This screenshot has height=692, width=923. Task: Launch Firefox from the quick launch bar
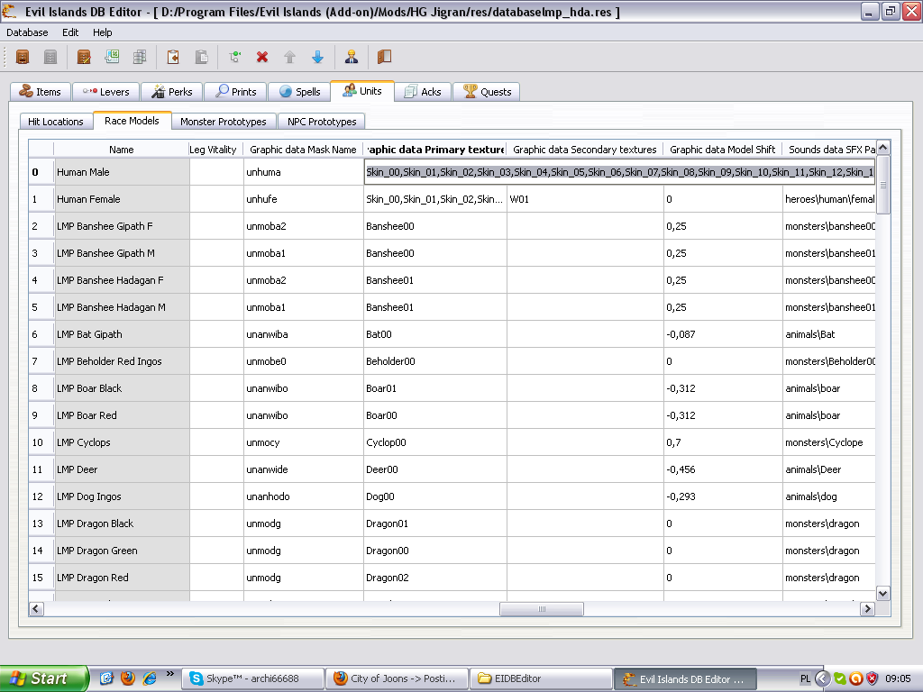click(128, 678)
